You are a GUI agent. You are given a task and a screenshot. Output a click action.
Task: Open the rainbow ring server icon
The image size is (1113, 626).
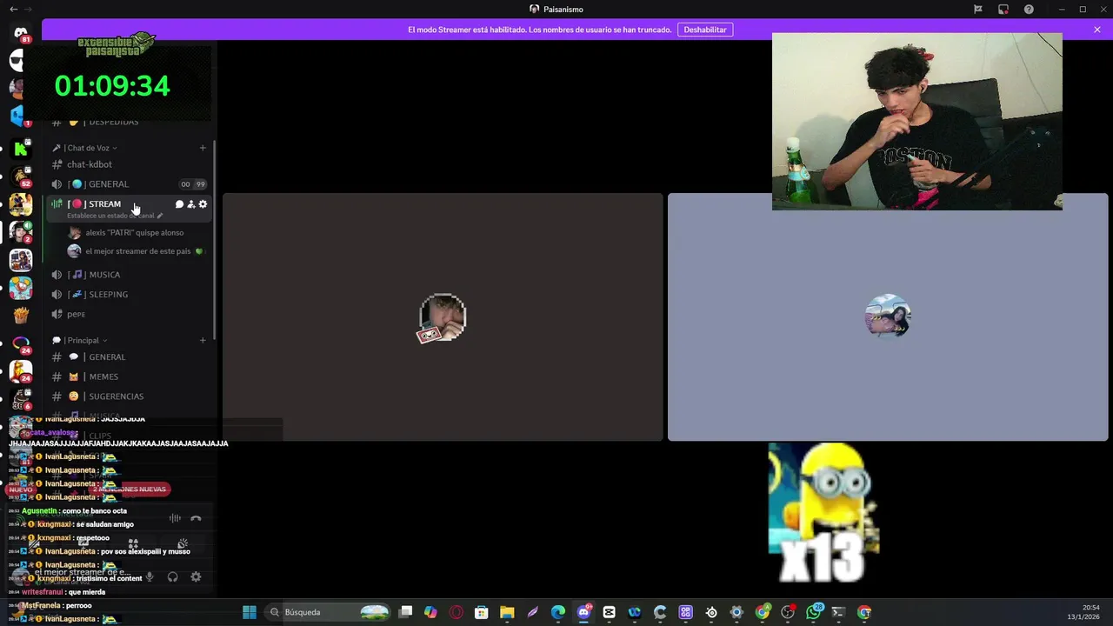21,343
